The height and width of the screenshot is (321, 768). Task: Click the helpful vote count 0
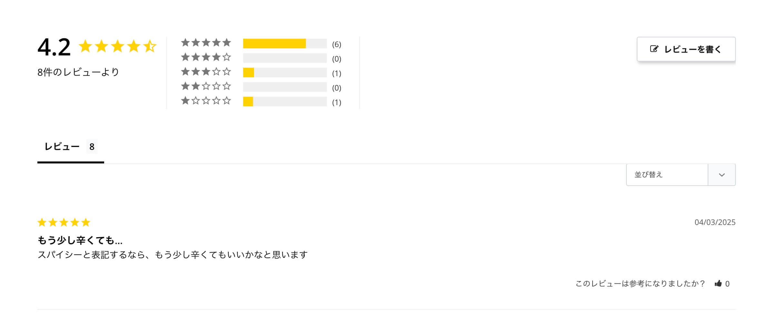(727, 284)
